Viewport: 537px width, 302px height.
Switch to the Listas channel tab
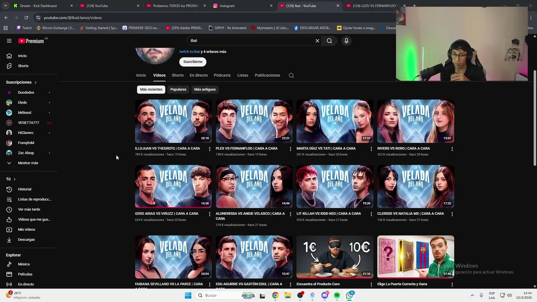(242, 75)
